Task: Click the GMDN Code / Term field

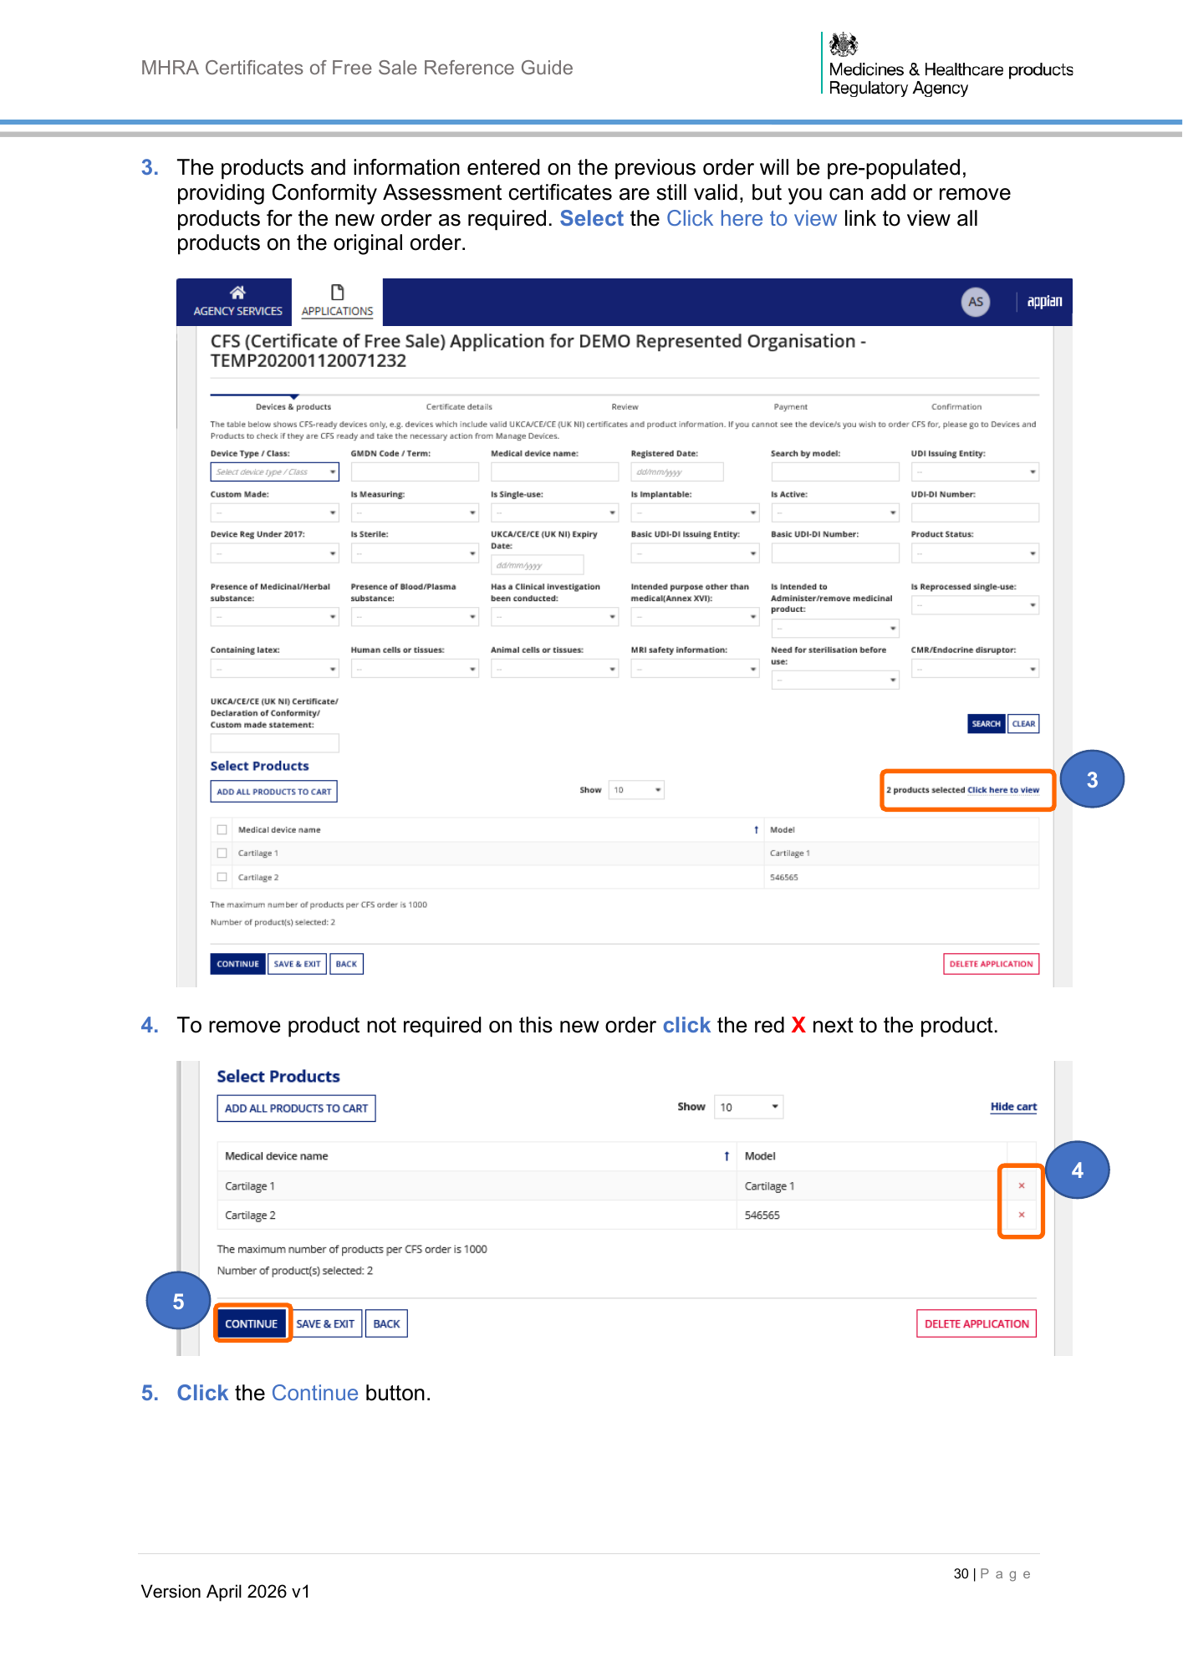Action: pyautogui.click(x=415, y=472)
